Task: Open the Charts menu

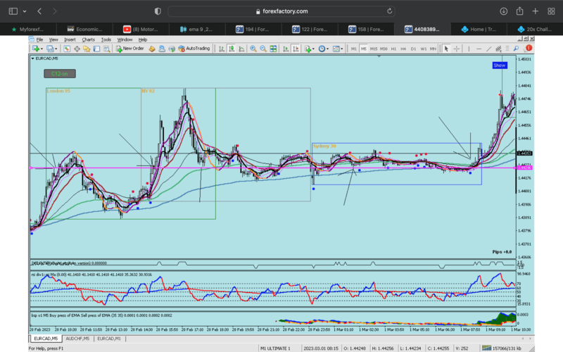Action: (x=88, y=39)
